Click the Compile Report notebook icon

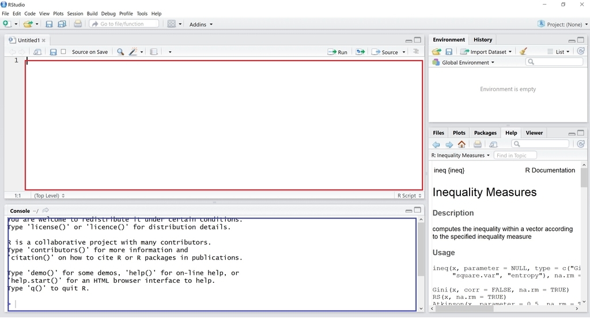[x=153, y=52]
